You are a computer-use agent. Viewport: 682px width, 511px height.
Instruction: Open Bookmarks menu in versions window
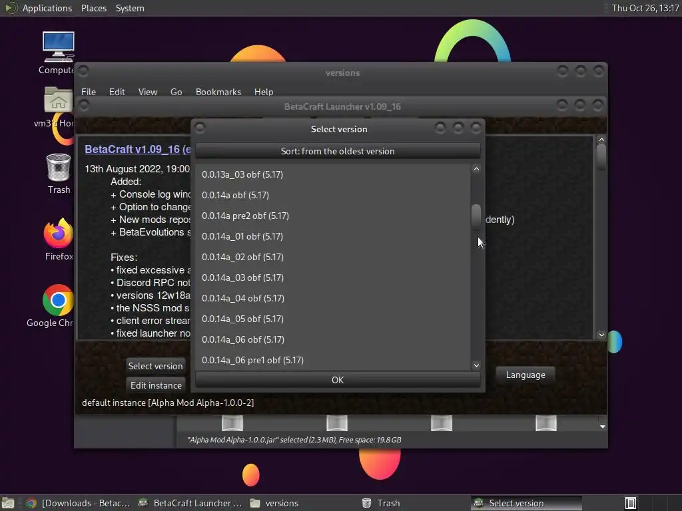[x=218, y=92]
